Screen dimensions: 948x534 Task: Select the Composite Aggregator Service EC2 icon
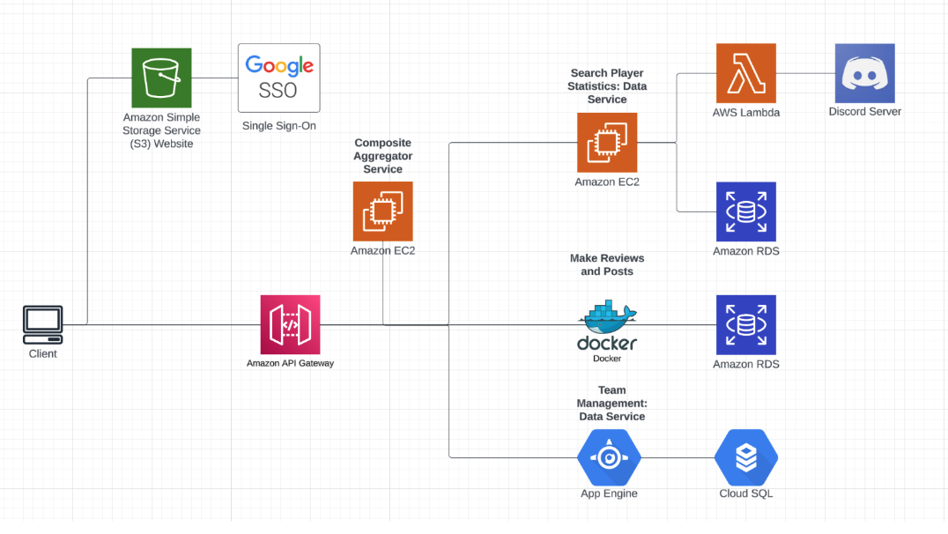pyautogui.click(x=382, y=211)
